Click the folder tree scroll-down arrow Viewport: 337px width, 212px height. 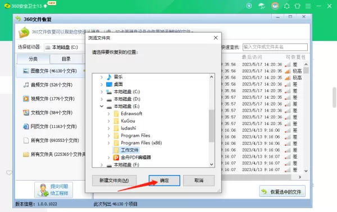(x=212, y=164)
